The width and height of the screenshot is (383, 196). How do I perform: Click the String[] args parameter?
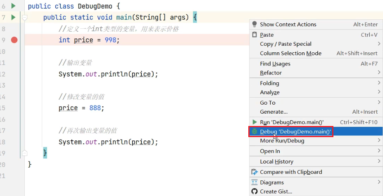point(160,18)
